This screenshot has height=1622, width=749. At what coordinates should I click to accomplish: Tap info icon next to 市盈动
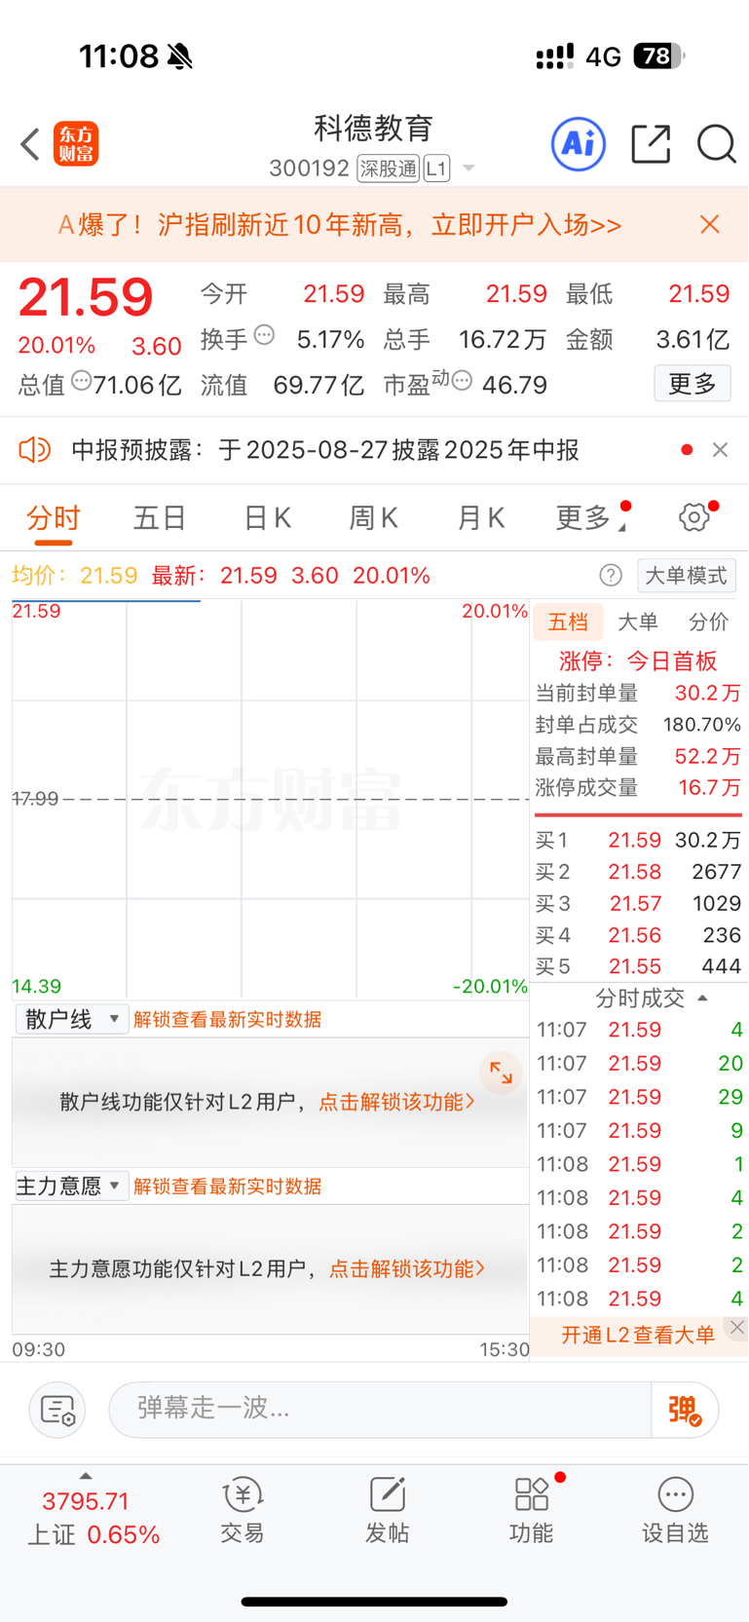click(463, 381)
